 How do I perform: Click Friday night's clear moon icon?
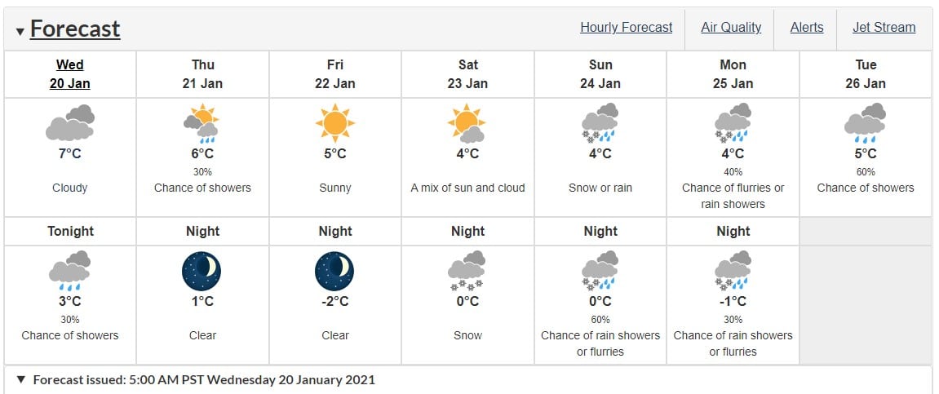point(334,271)
